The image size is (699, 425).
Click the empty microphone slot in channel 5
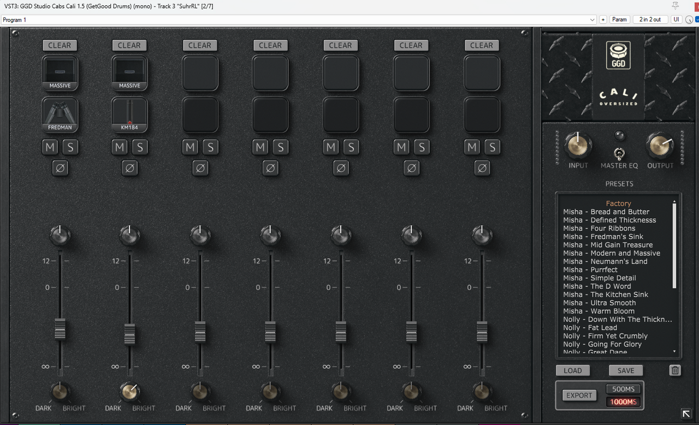341,115
